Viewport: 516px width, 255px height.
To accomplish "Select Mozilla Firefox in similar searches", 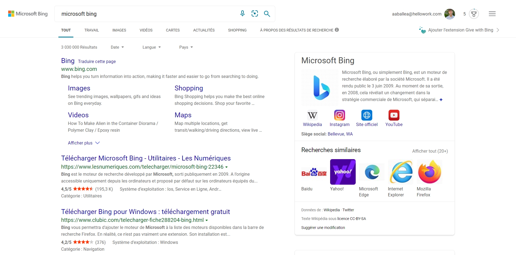I will tap(429, 172).
